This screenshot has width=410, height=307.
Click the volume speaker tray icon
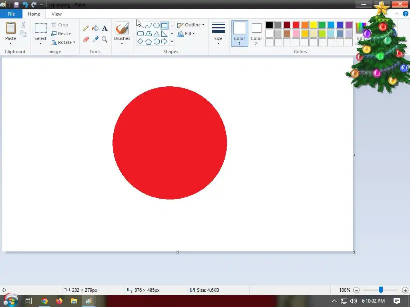coord(353,301)
